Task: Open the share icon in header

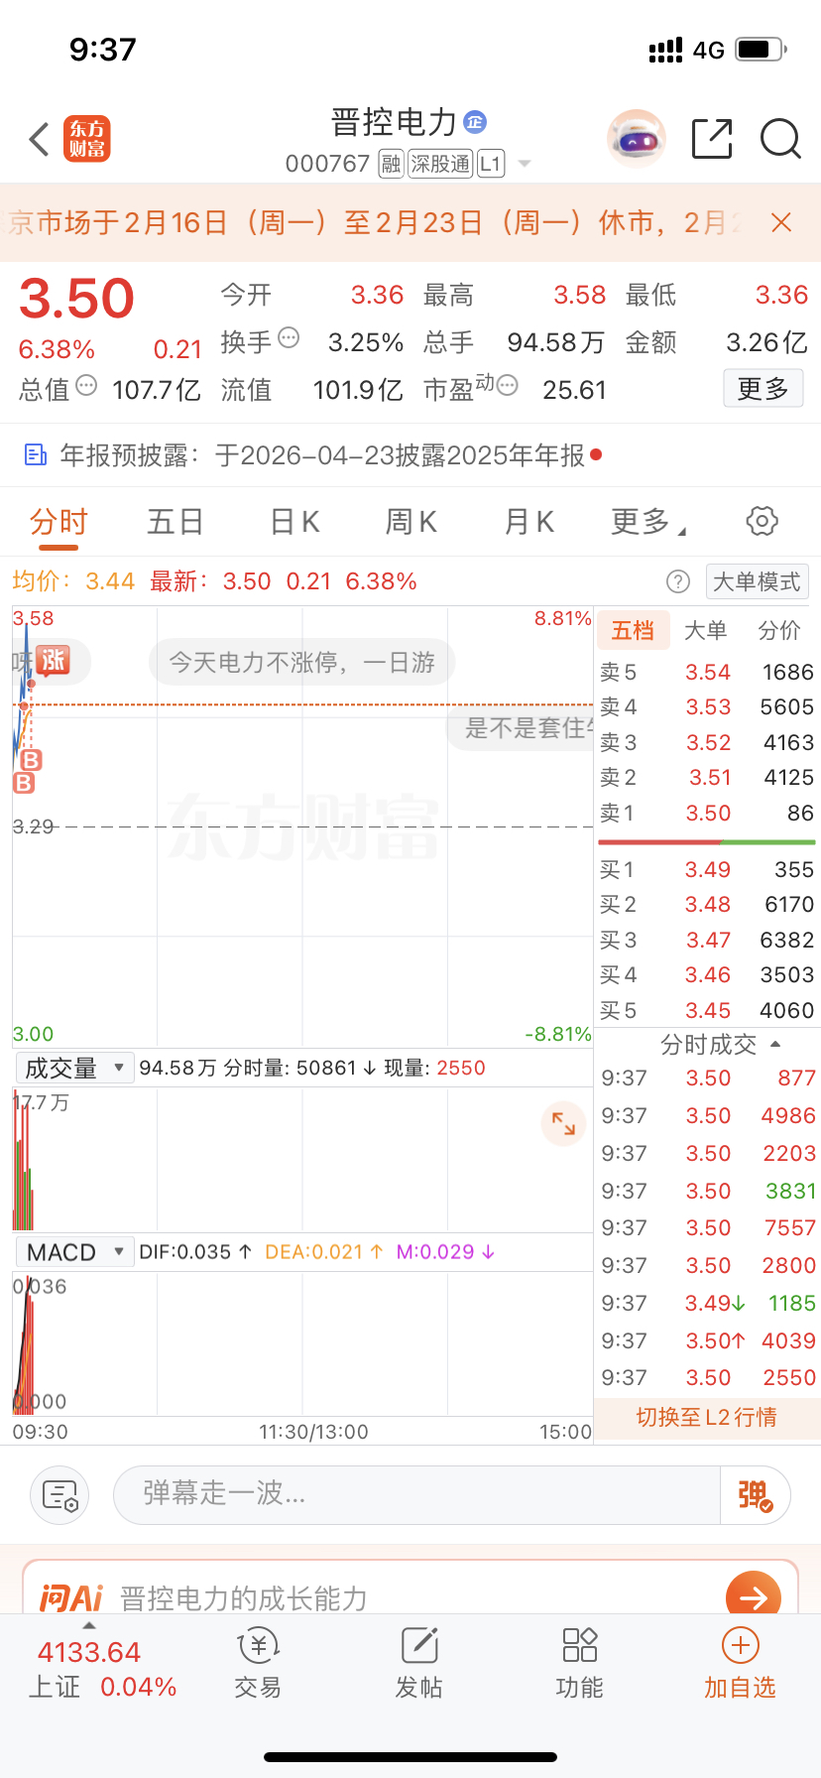Action: pos(711,139)
